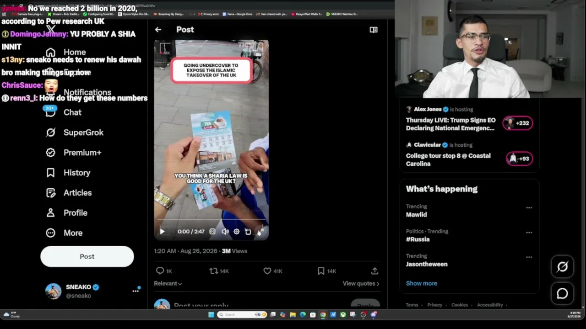The image size is (586, 329).
Task: Open the Jasontheween trending topic
Action: coord(427,264)
